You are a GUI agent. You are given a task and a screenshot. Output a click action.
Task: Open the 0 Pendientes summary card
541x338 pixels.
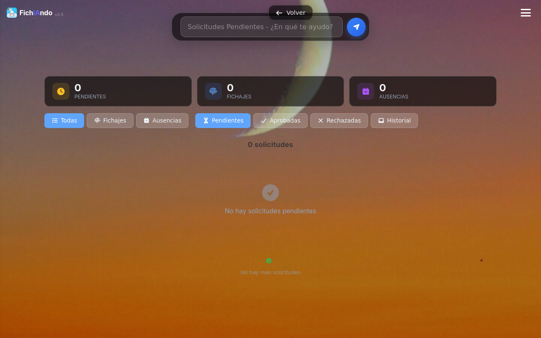118,91
